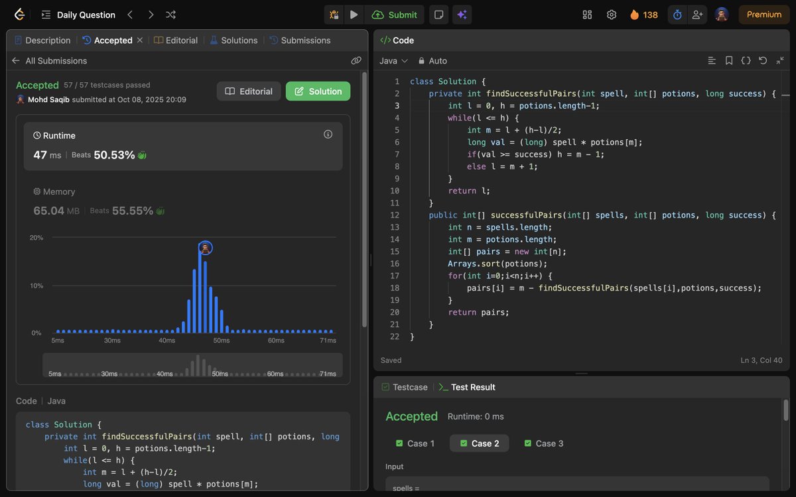796x497 pixels.
Task: Open the Daily Question list
Action: 78,15
